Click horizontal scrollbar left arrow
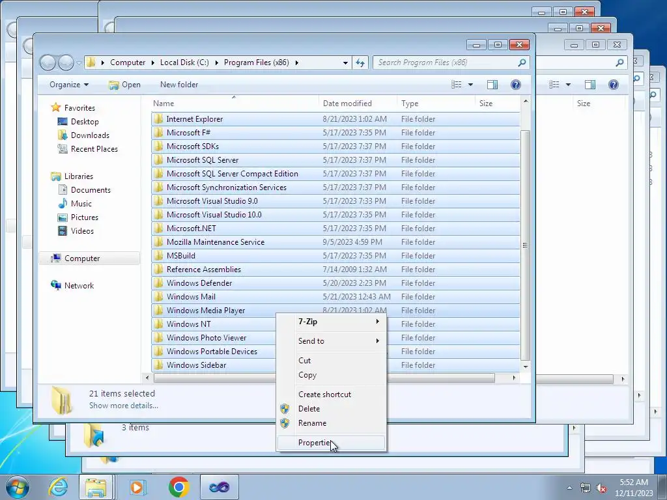 point(147,378)
